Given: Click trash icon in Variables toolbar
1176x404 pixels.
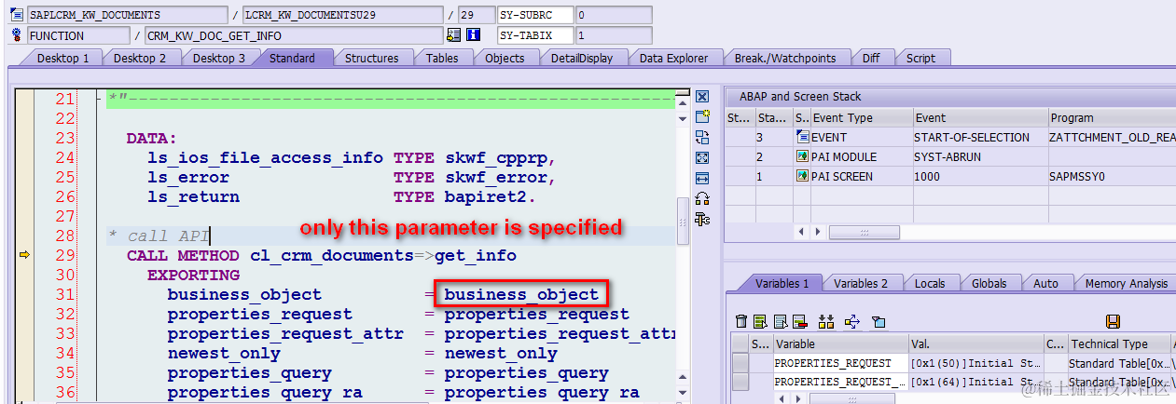Looking at the screenshot, I should pos(741,321).
